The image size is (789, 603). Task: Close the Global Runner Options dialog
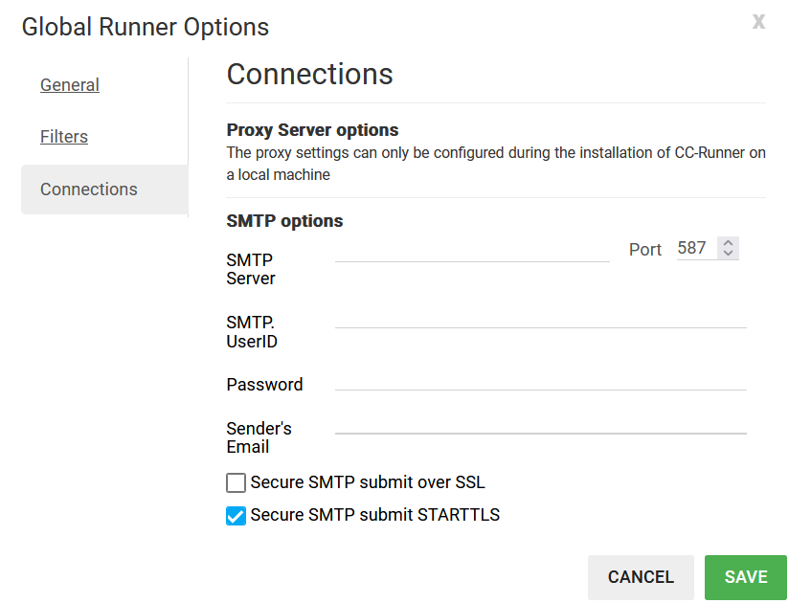click(758, 22)
